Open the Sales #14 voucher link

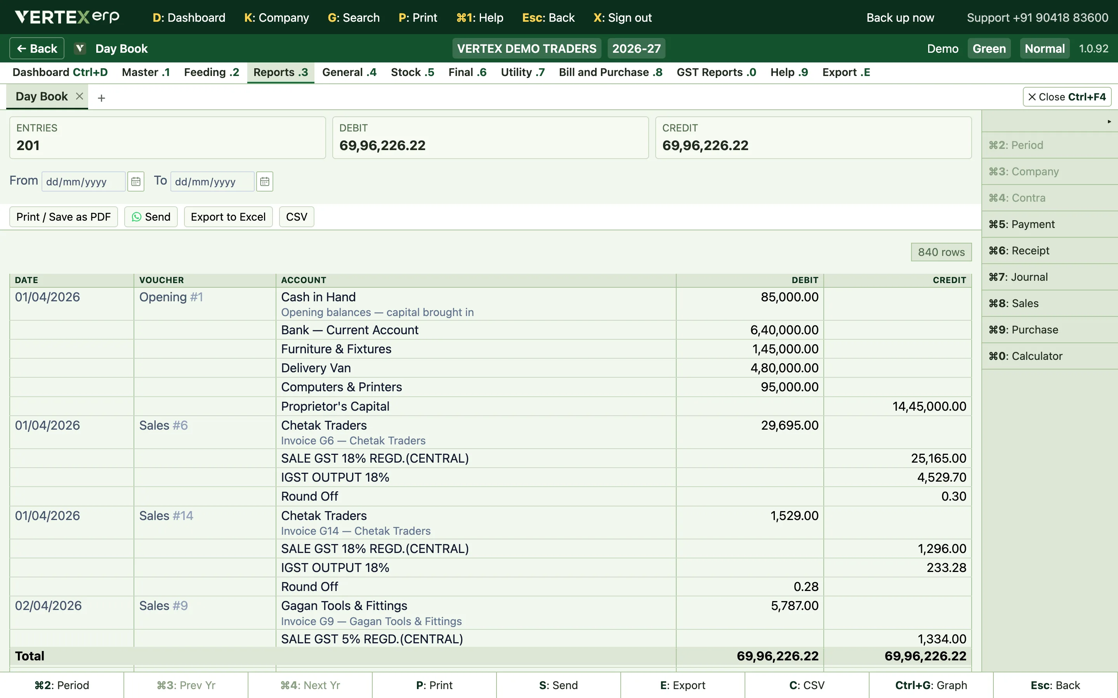166,516
